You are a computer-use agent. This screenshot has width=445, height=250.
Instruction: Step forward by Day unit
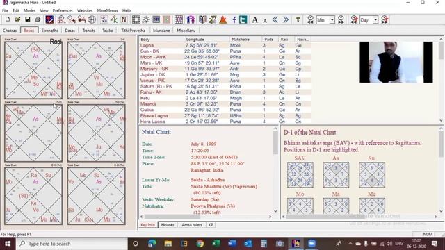click(x=385, y=19)
